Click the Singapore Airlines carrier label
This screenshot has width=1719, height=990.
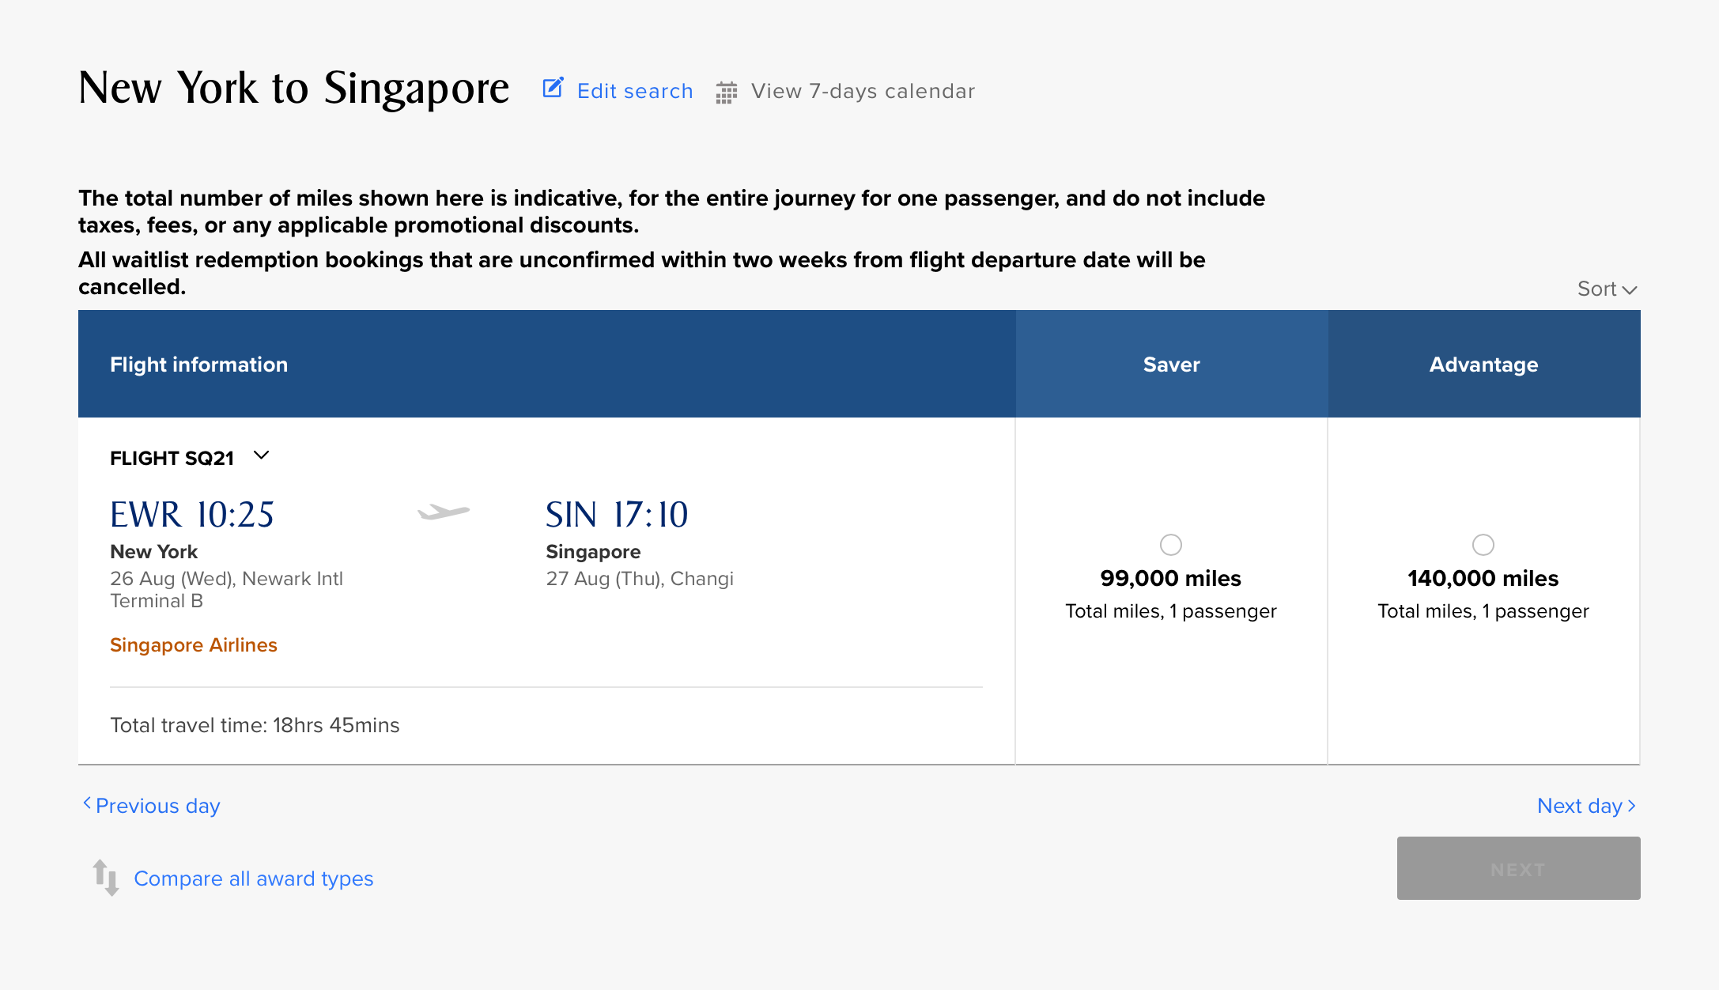(x=194, y=645)
